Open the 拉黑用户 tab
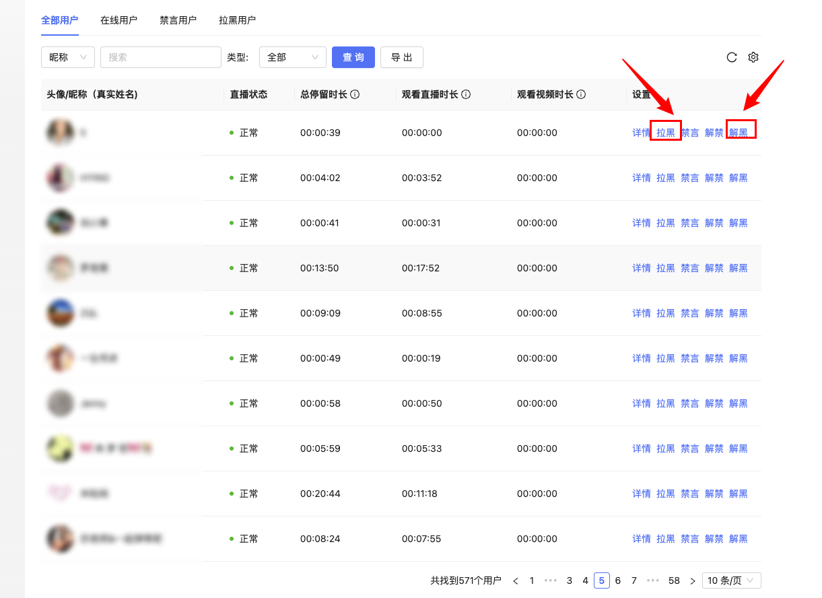822x598 pixels. [x=237, y=20]
